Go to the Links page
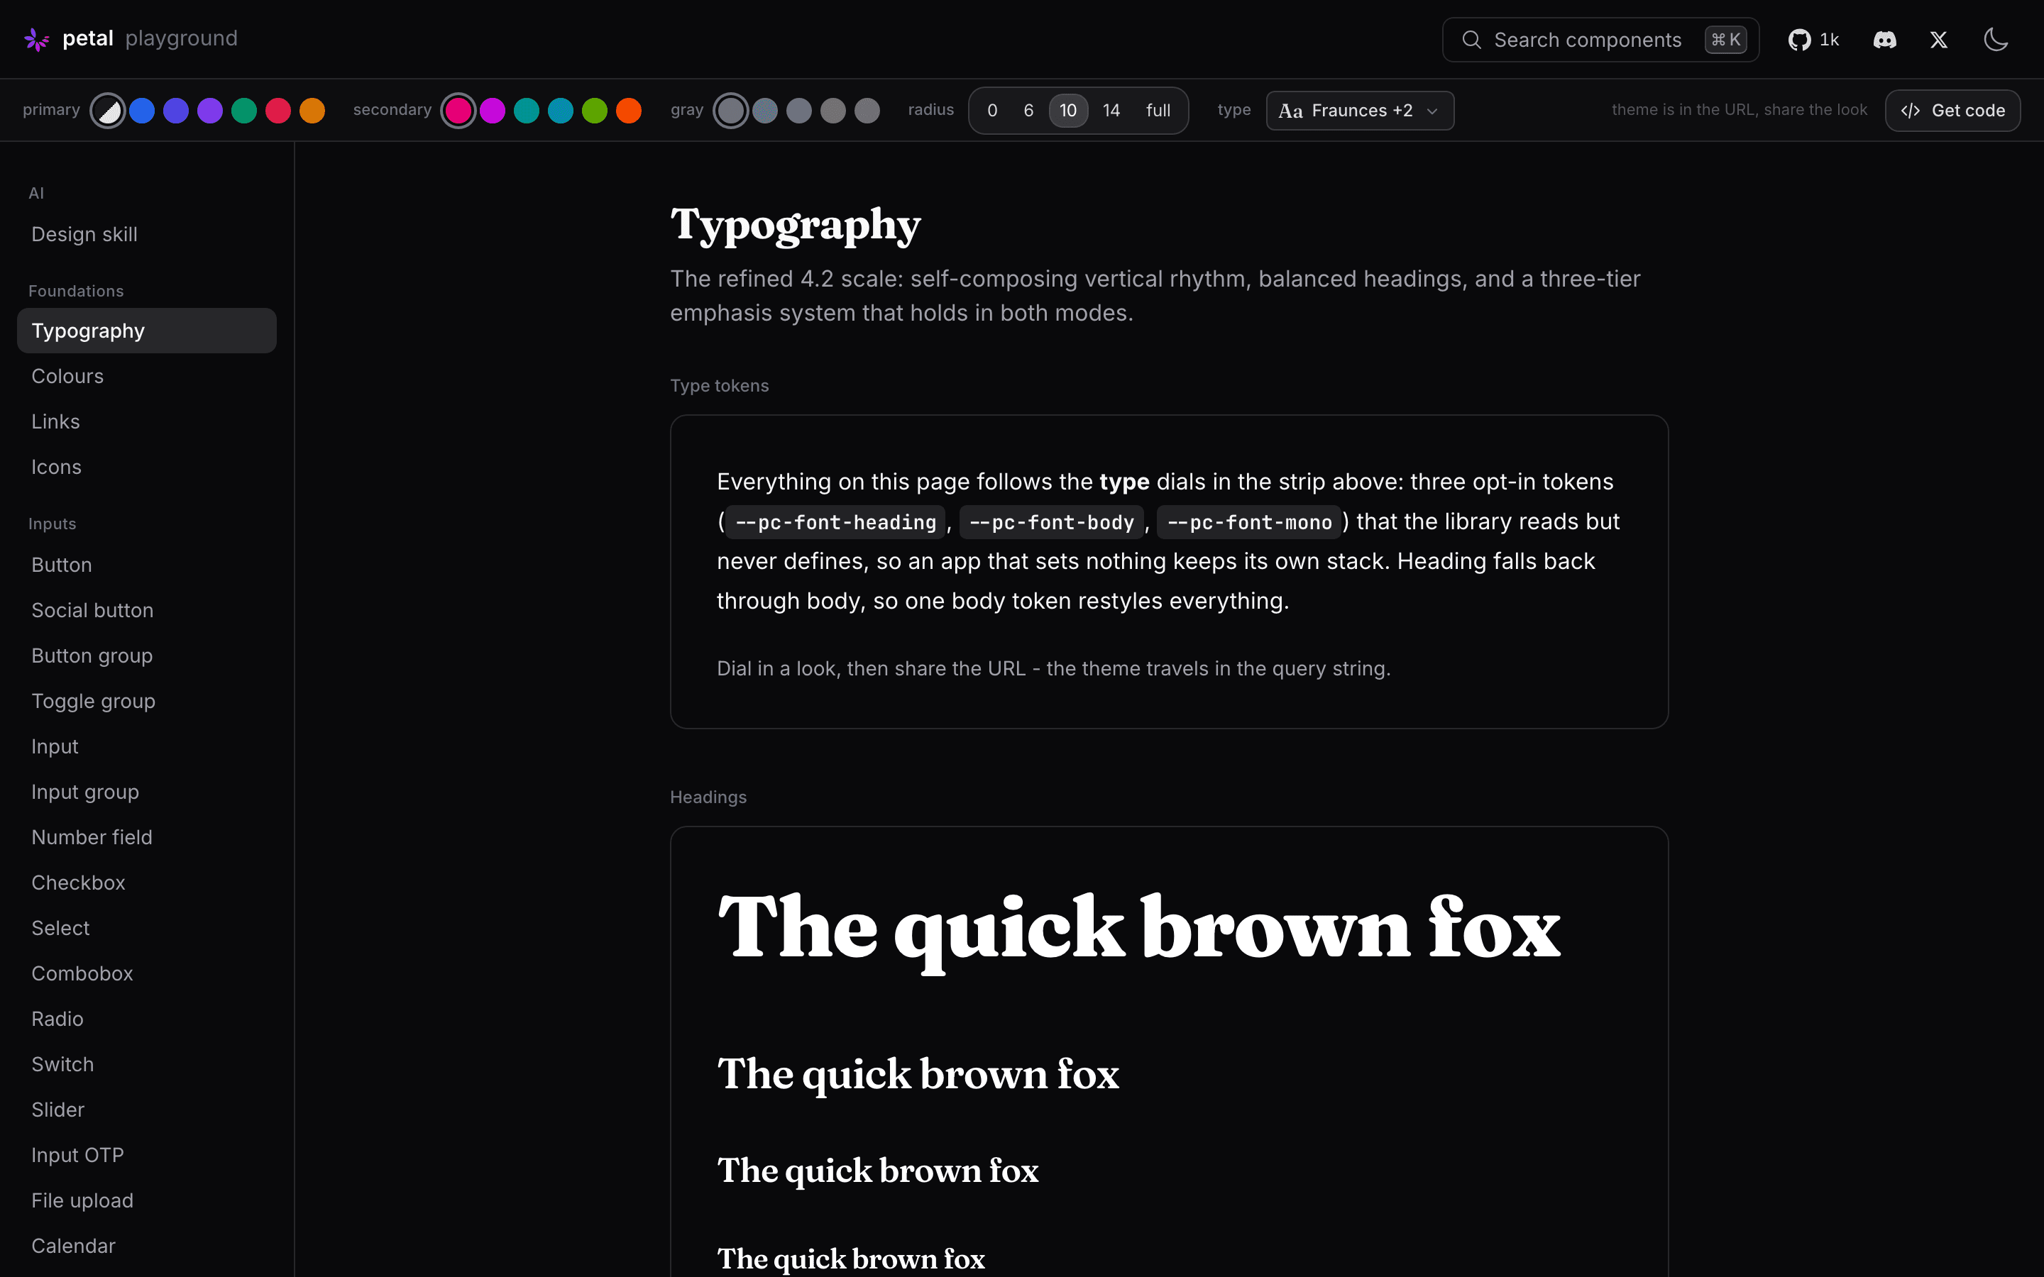 (147, 421)
